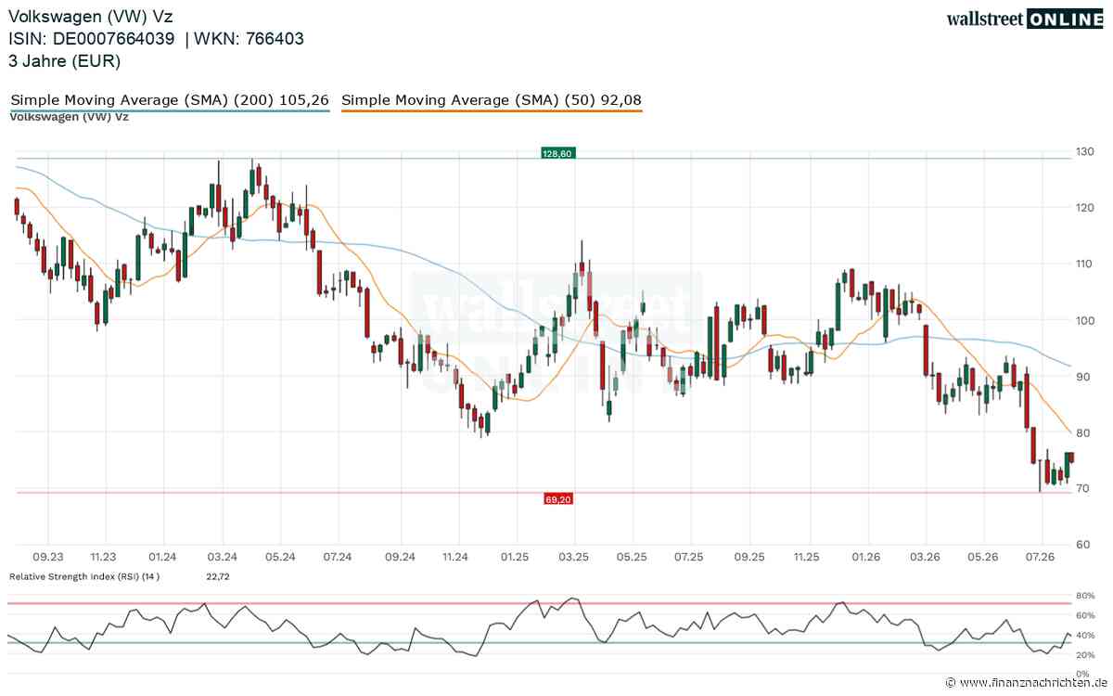Click the 20% RSI axis label
Screen dimensions: 1113x696
pos(1085,655)
